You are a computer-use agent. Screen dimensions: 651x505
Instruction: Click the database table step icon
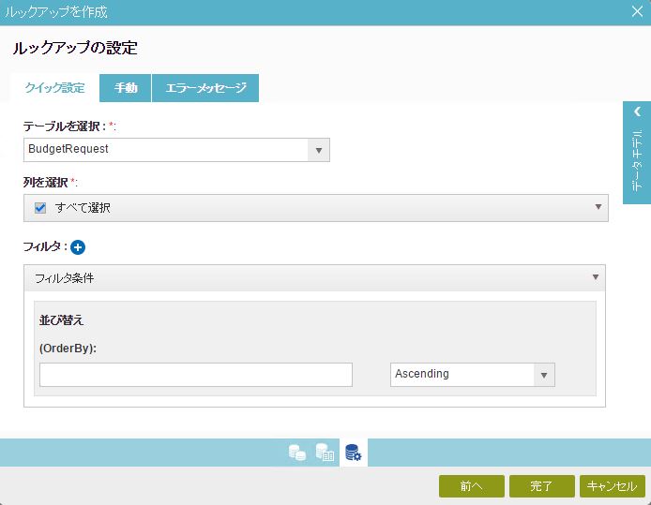tap(325, 453)
